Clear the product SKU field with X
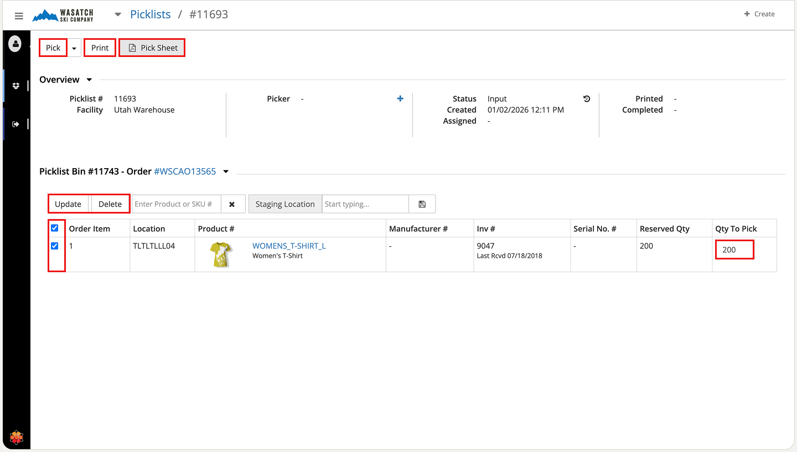This screenshot has width=797, height=452. pos(232,204)
